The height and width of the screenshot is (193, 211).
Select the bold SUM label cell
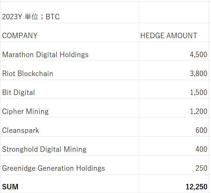point(10,187)
